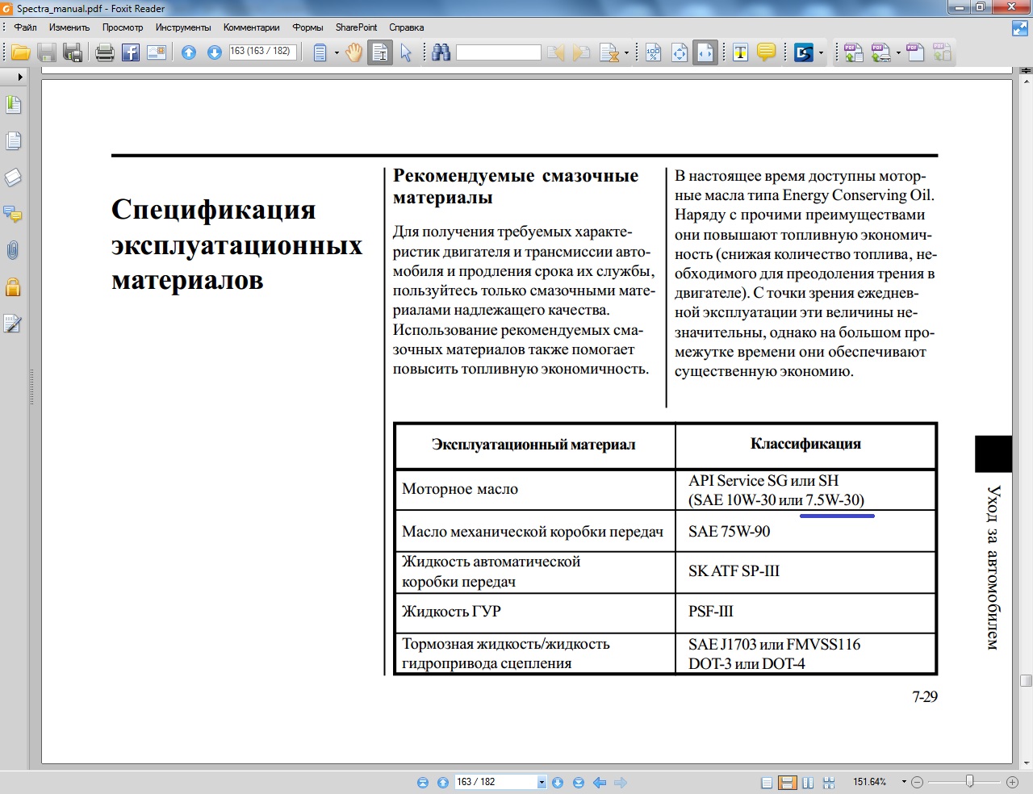The height and width of the screenshot is (794, 1033).
Task: Click the find options document-hourglass icon
Action: click(x=609, y=53)
